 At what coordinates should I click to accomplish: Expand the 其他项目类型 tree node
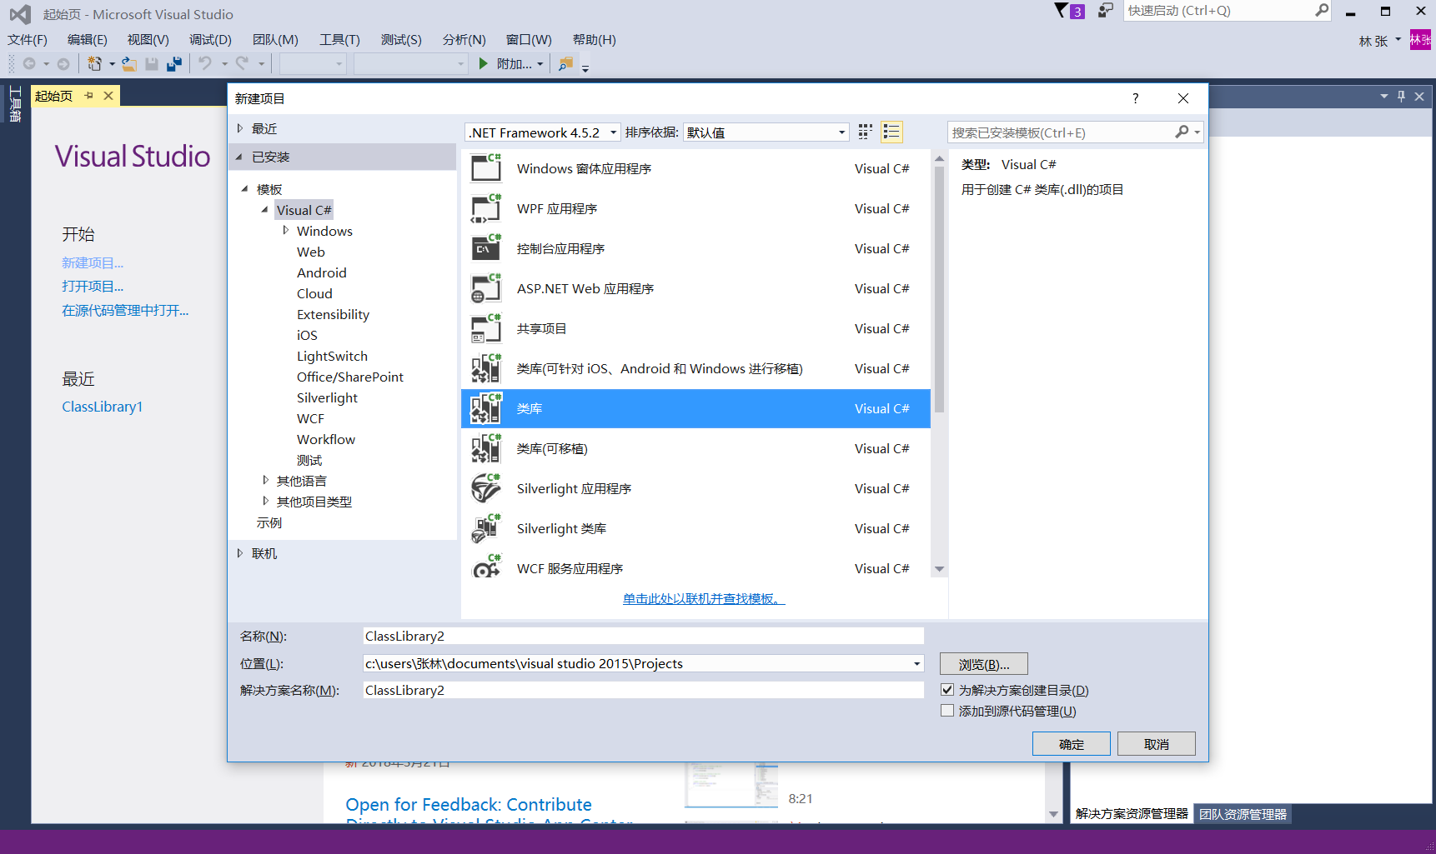(x=265, y=501)
